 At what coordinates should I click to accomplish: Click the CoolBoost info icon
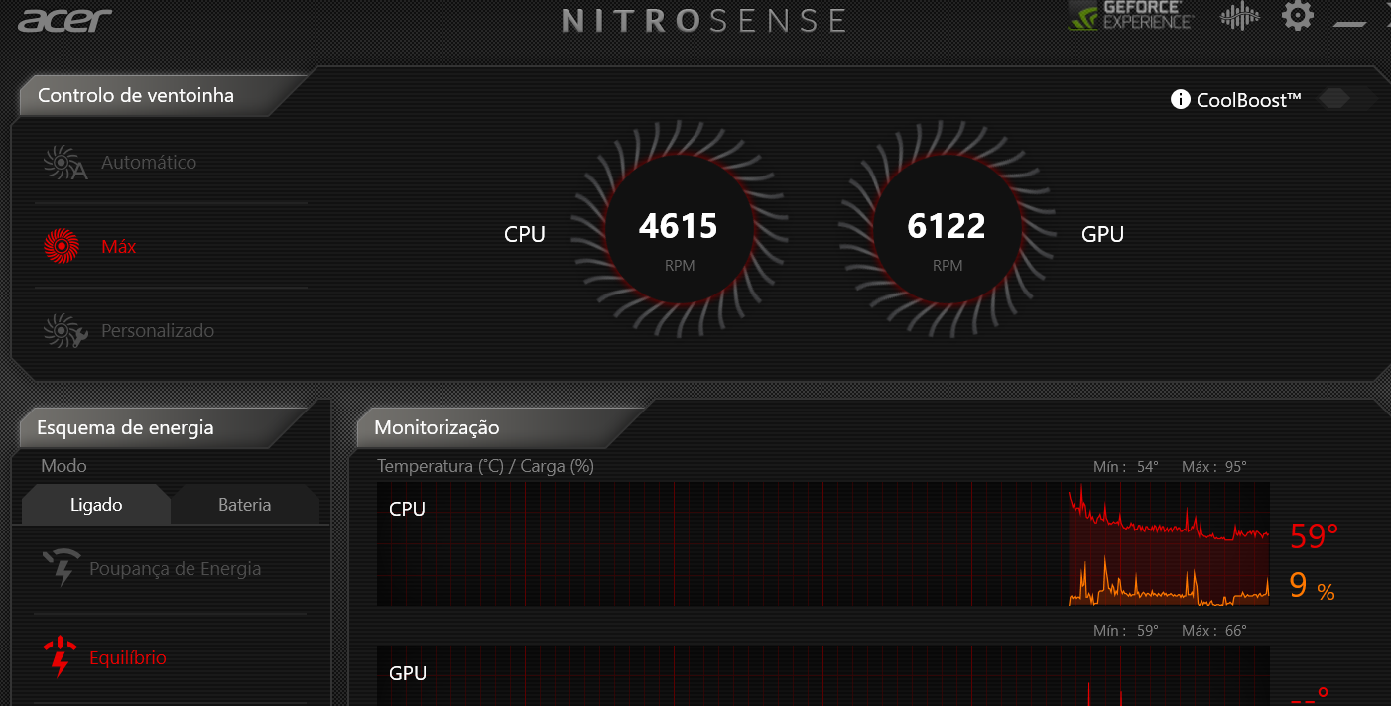click(1180, 99)
